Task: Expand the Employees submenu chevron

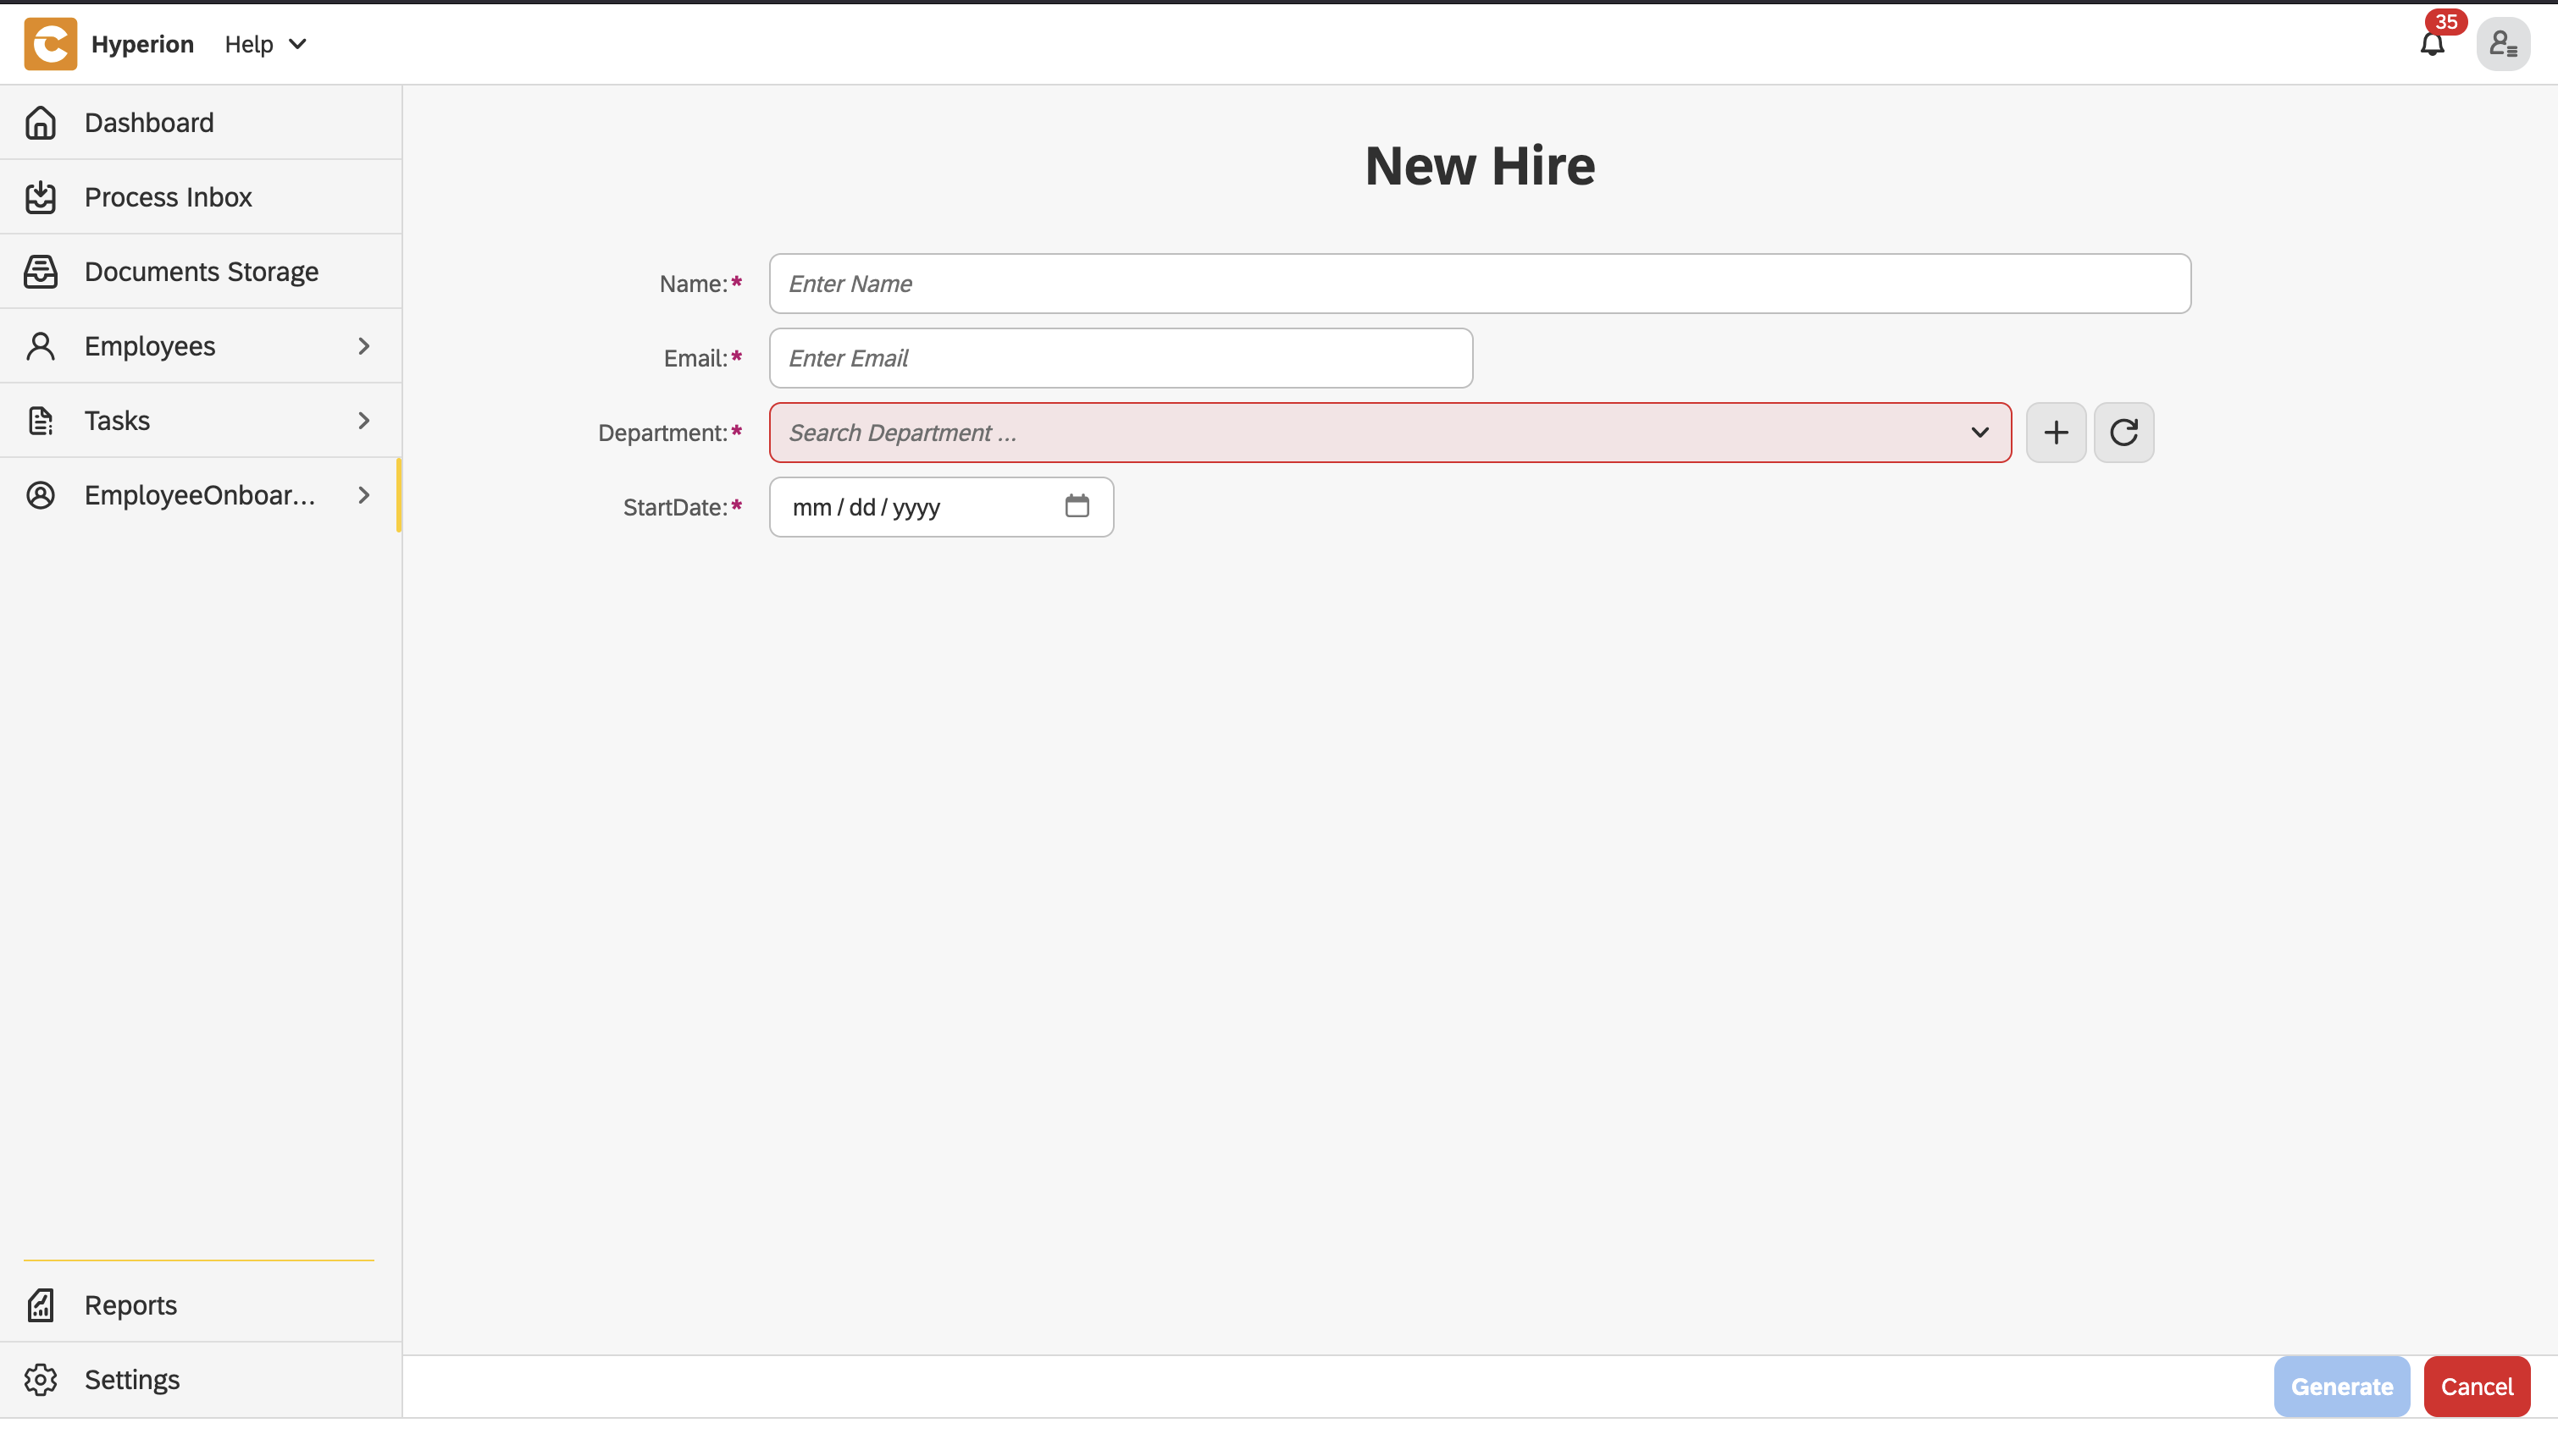Action: point(364,346)
